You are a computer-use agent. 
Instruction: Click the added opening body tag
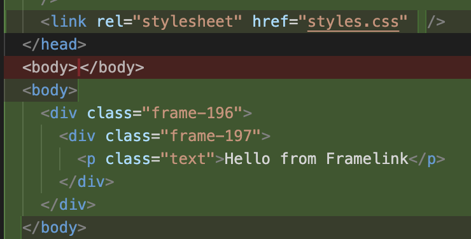pos(50,90)
